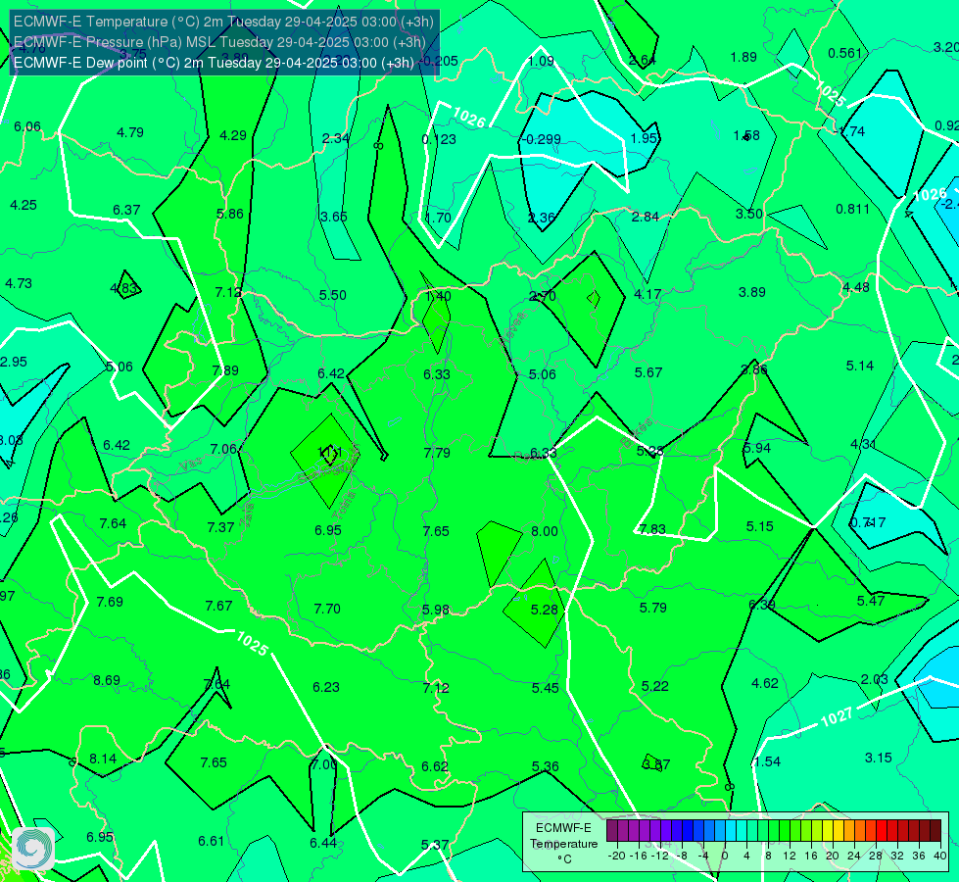Screen dimensions: 959x882
Task: Select the ECMWF-E Temperature 2m layer label
Action: [223, 22]
